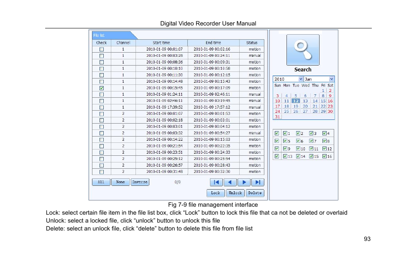Click the Lock button
399x266 pixels.
point(215,193)
